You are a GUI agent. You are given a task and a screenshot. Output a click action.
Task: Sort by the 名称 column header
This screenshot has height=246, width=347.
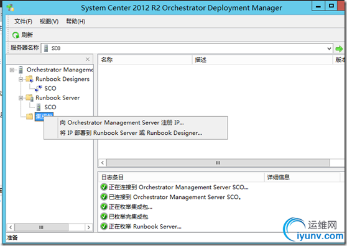pos(145,60)
